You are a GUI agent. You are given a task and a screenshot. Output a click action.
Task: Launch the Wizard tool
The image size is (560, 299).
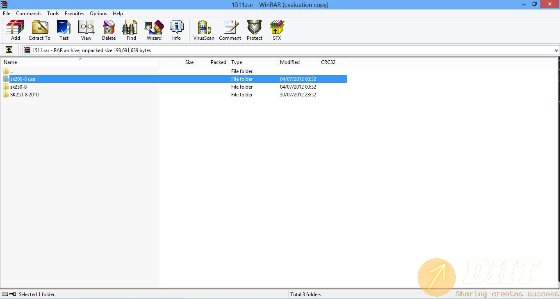pos(154,30)
